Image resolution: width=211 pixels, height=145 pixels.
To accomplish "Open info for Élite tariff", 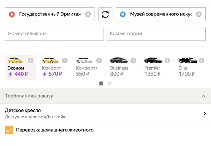I will coord(201,61).
